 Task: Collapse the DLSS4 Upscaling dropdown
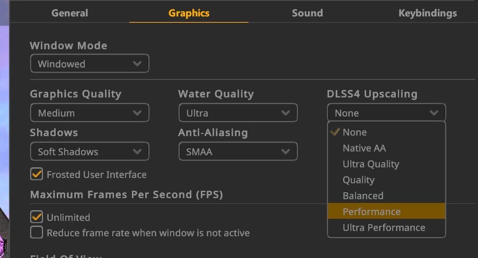pyautogui.click(x=386, y=113)
